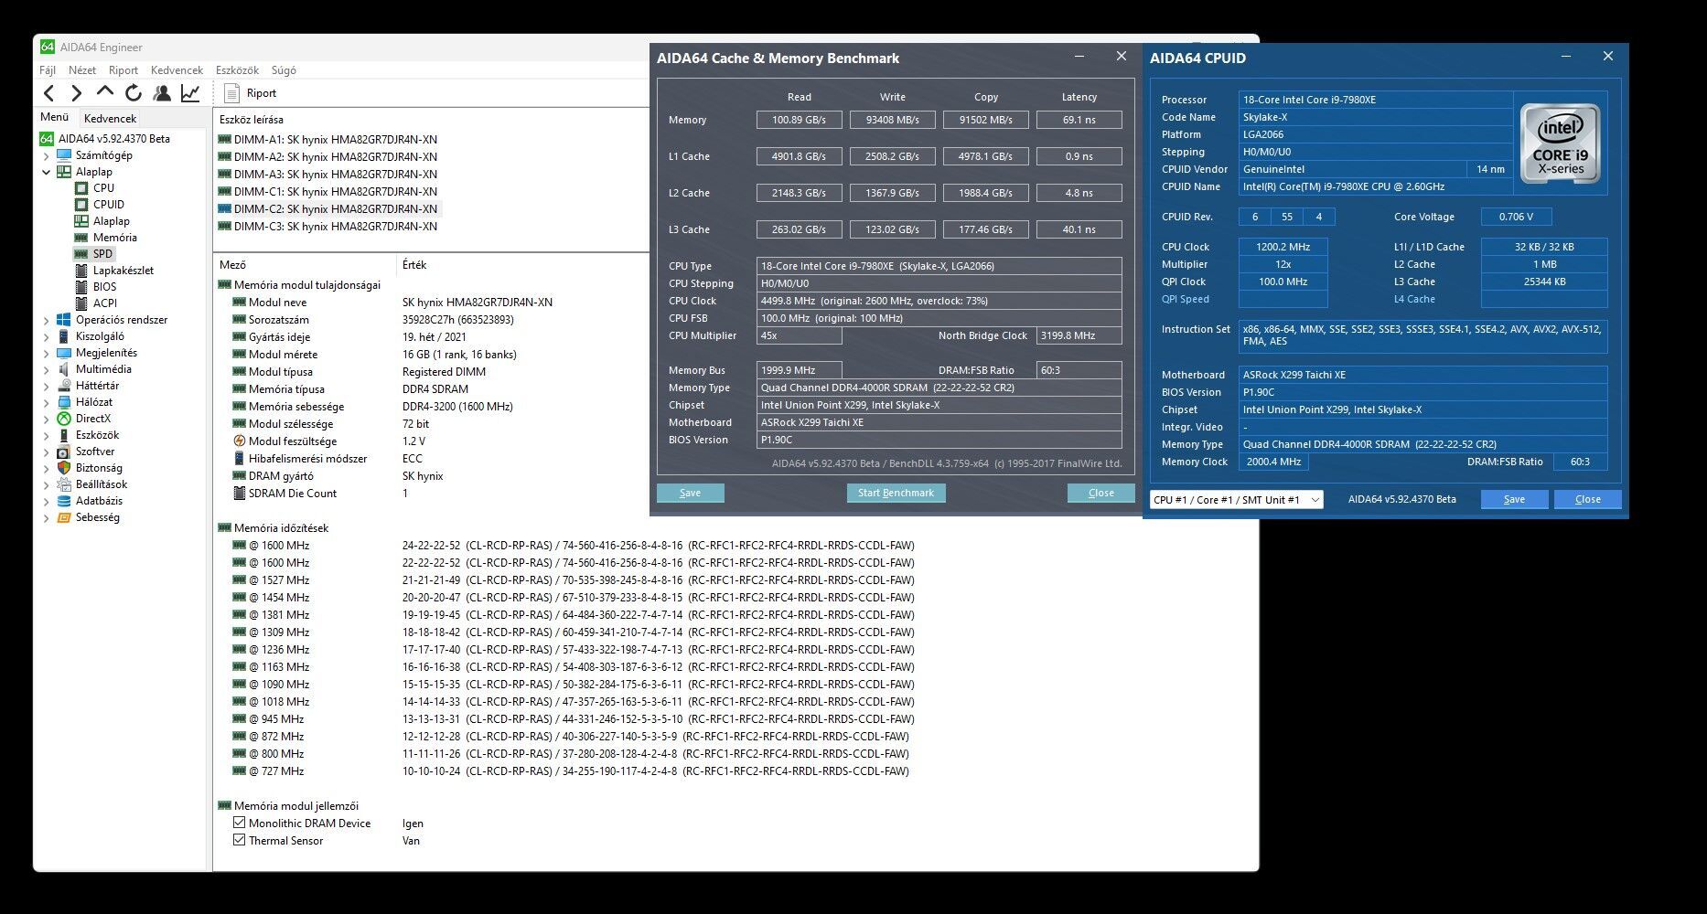Image resolution: width=1707 pixels, height=914 pixels.
Task: Click Close in the Cache & Memory Benchmark window
Action: (x=1101, y=493)
